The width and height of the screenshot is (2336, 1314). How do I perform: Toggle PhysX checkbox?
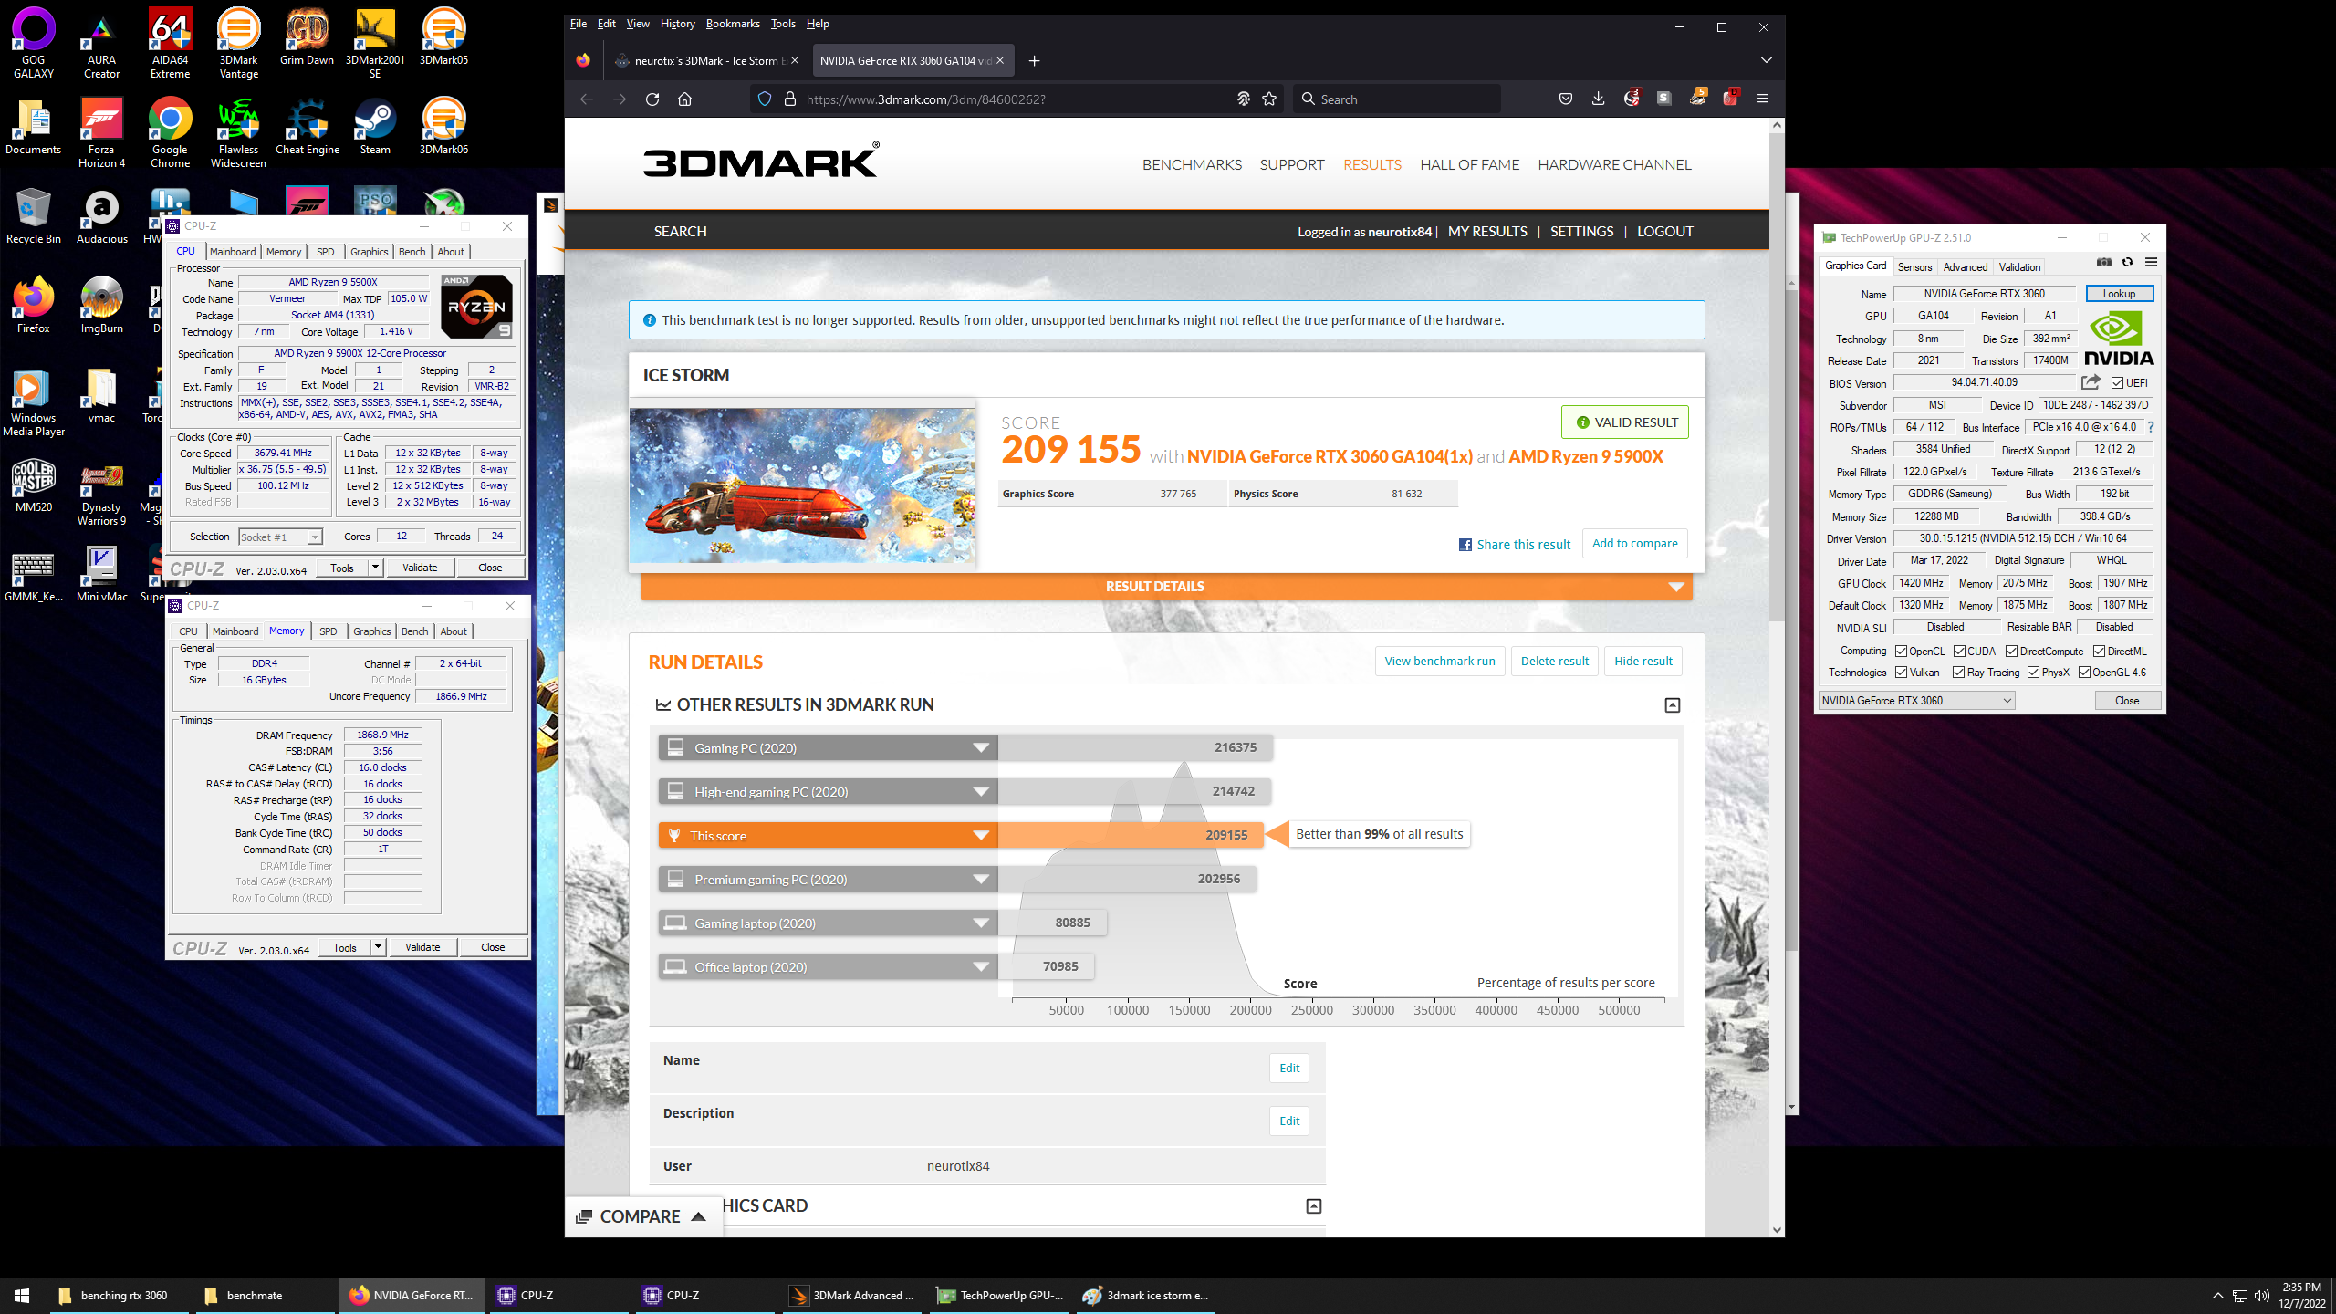pos(2034,673)
